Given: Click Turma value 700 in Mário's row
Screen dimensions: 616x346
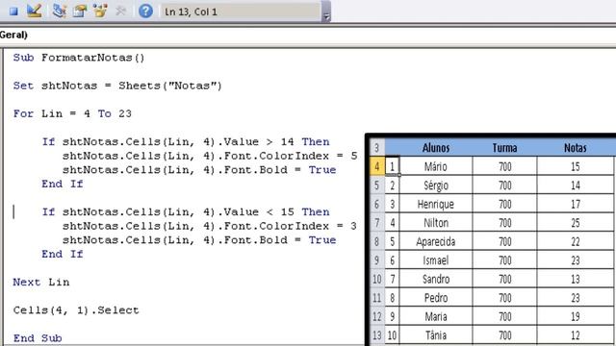Looking at the screenshot, I should [x=504, y=166].
